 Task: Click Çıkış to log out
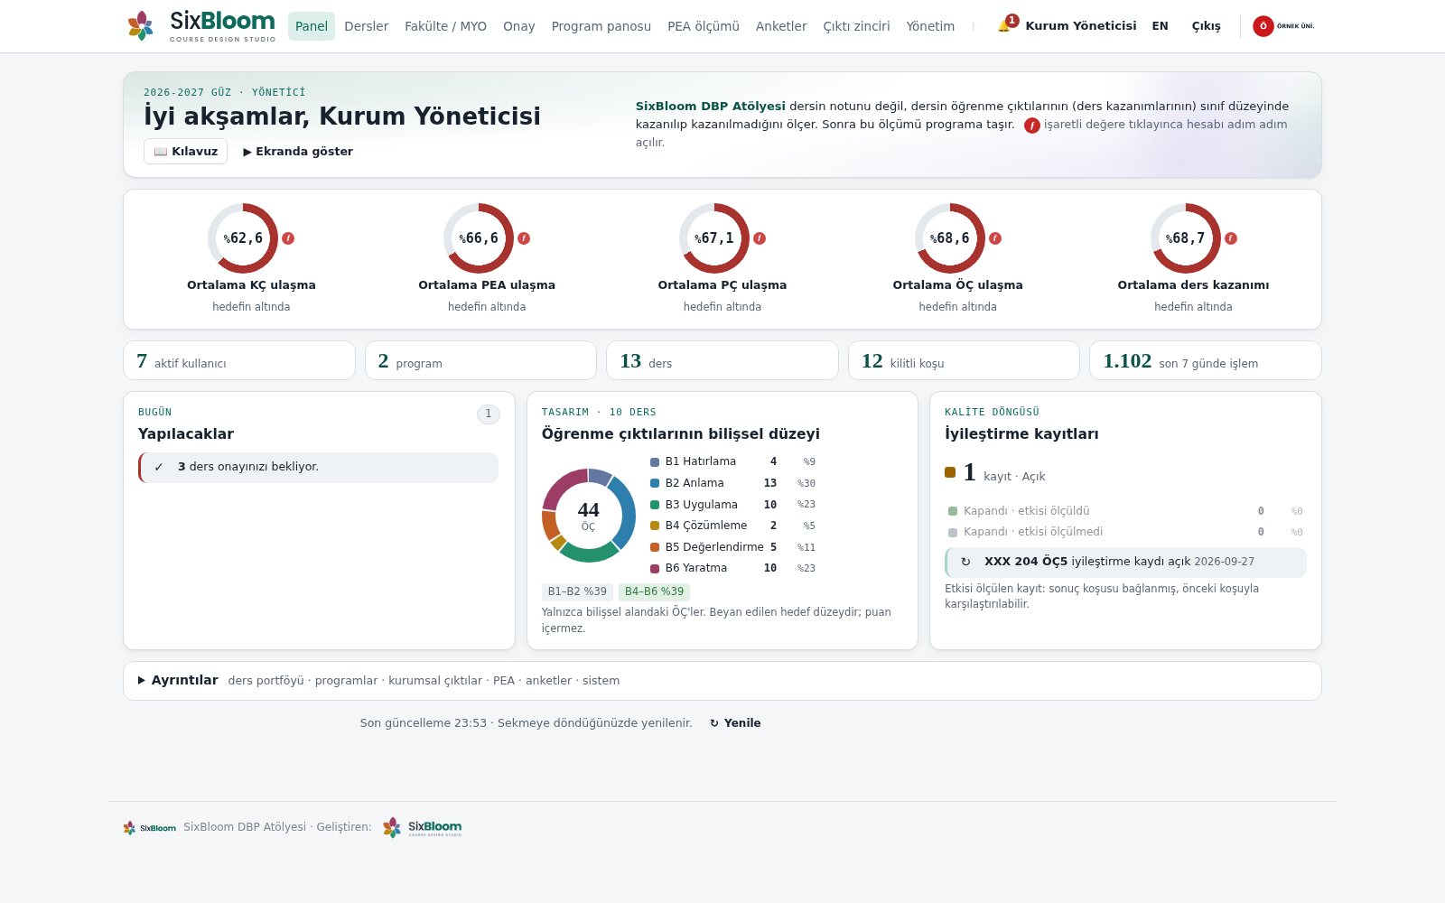[1206, 26]
